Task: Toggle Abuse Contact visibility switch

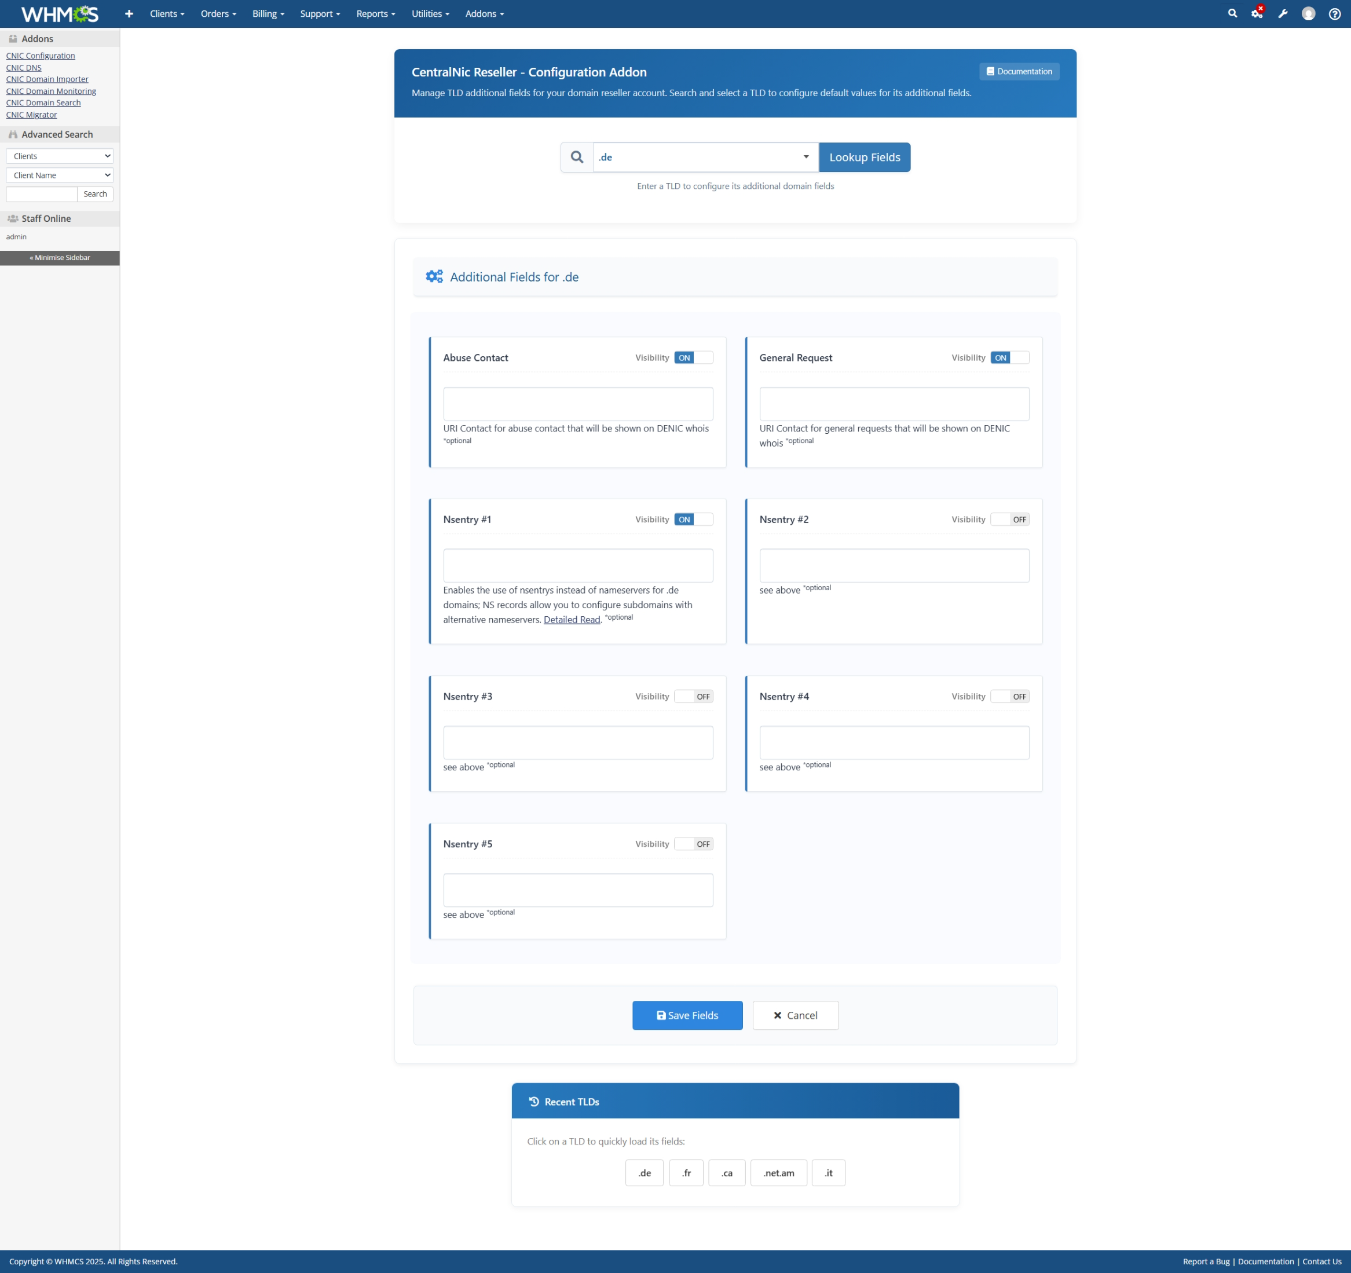Action: [693, 357]
